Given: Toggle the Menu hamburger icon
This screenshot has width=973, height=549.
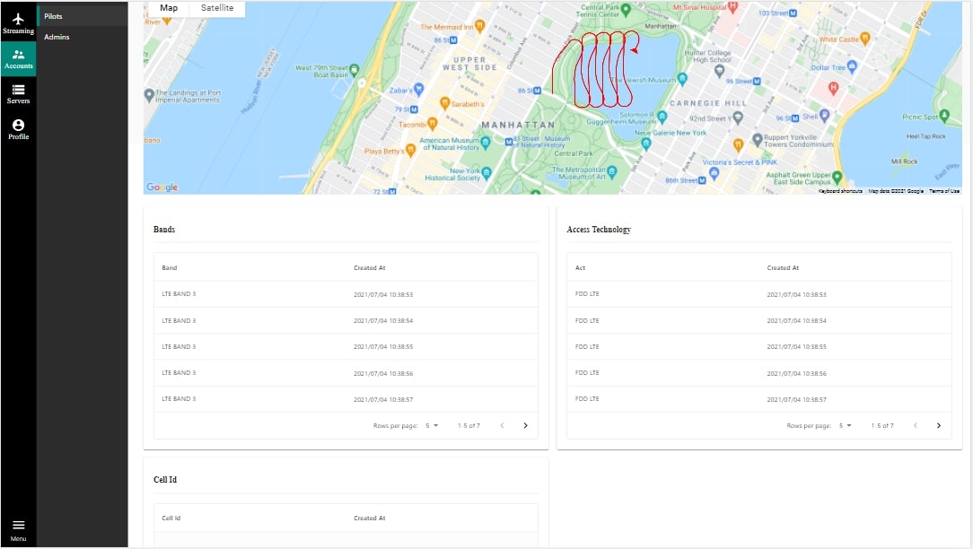Looking at the screenshot, I should [x=18, y=525].
